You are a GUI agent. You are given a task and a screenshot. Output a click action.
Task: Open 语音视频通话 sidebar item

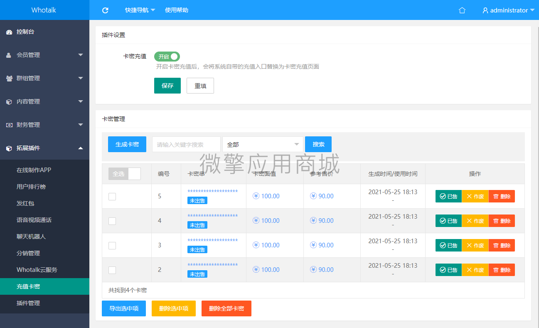coord(44,220)
